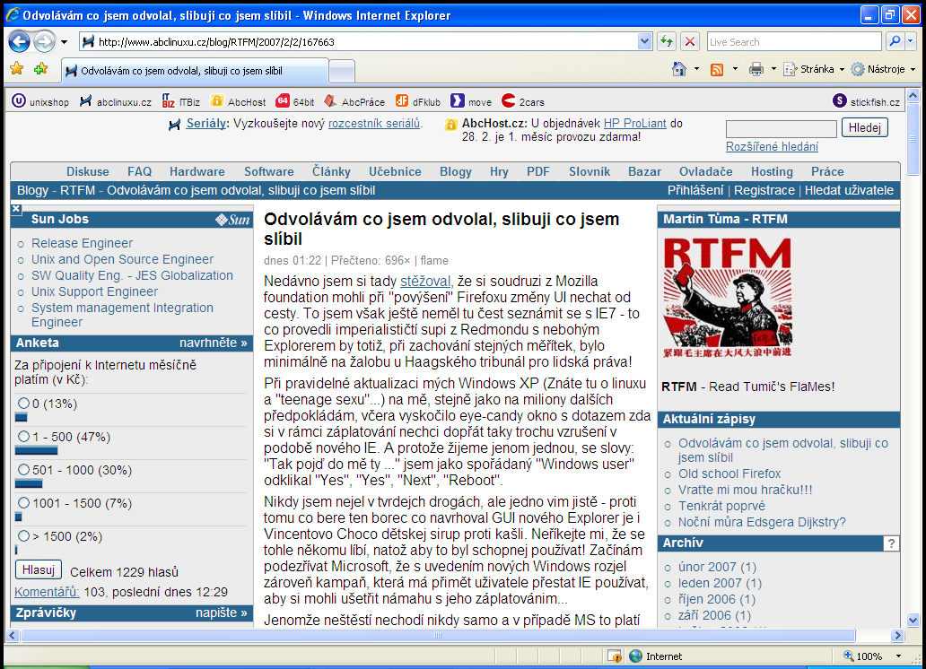Close the Sun Jobs ad panel

pyautogui.click(x=16, y=208)
